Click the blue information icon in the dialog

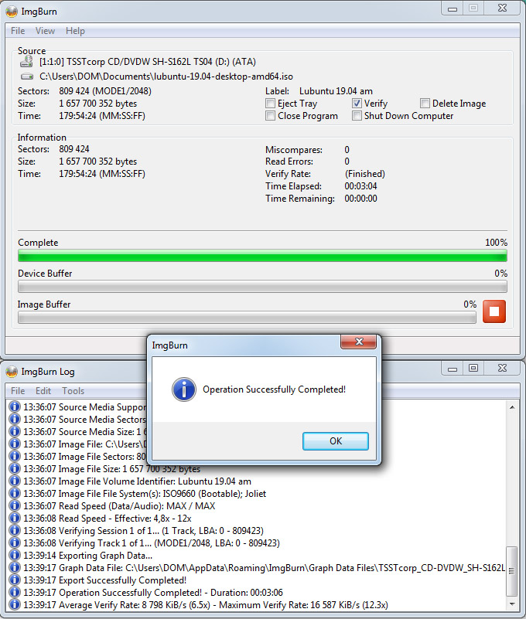click(x=184, y=389)
